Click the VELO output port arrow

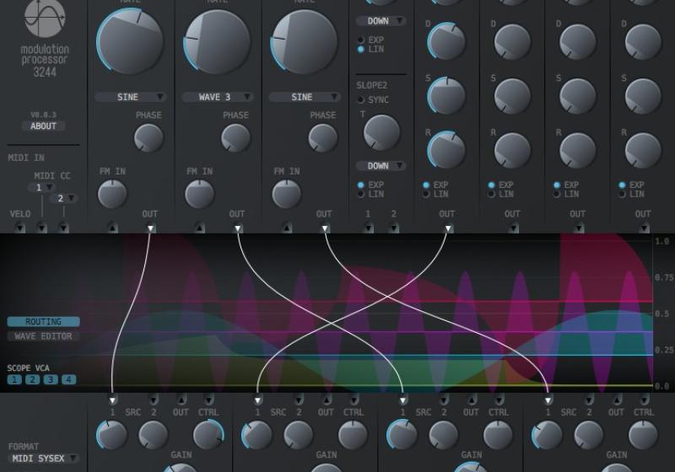[19, 228]
